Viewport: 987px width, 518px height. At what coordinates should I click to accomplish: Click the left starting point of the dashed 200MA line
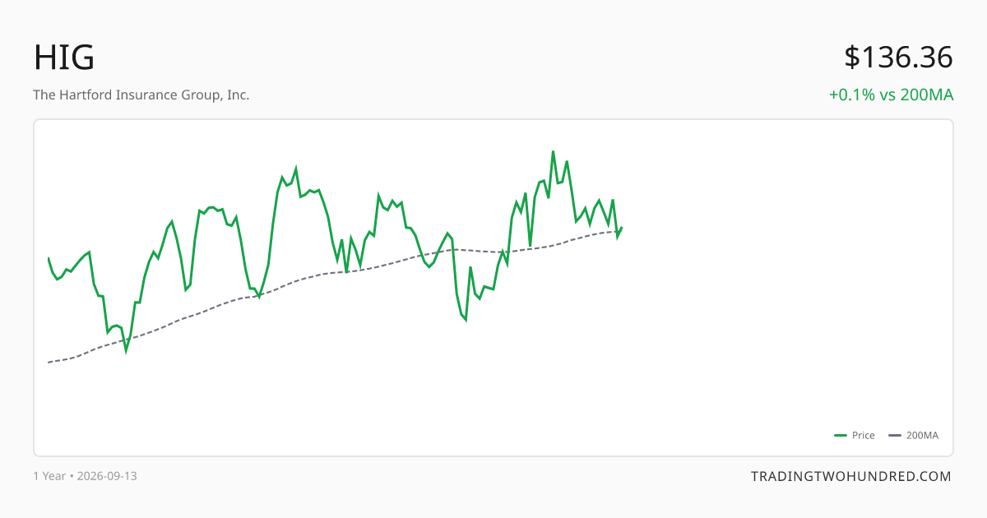point(49,362)
